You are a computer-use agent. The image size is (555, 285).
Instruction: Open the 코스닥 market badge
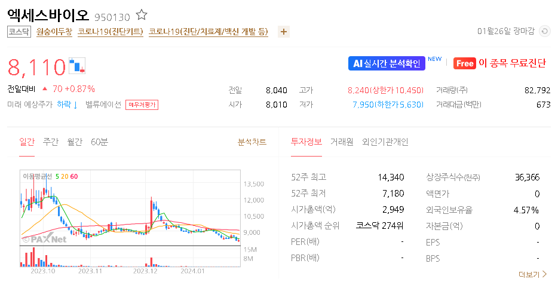point(19,32)
